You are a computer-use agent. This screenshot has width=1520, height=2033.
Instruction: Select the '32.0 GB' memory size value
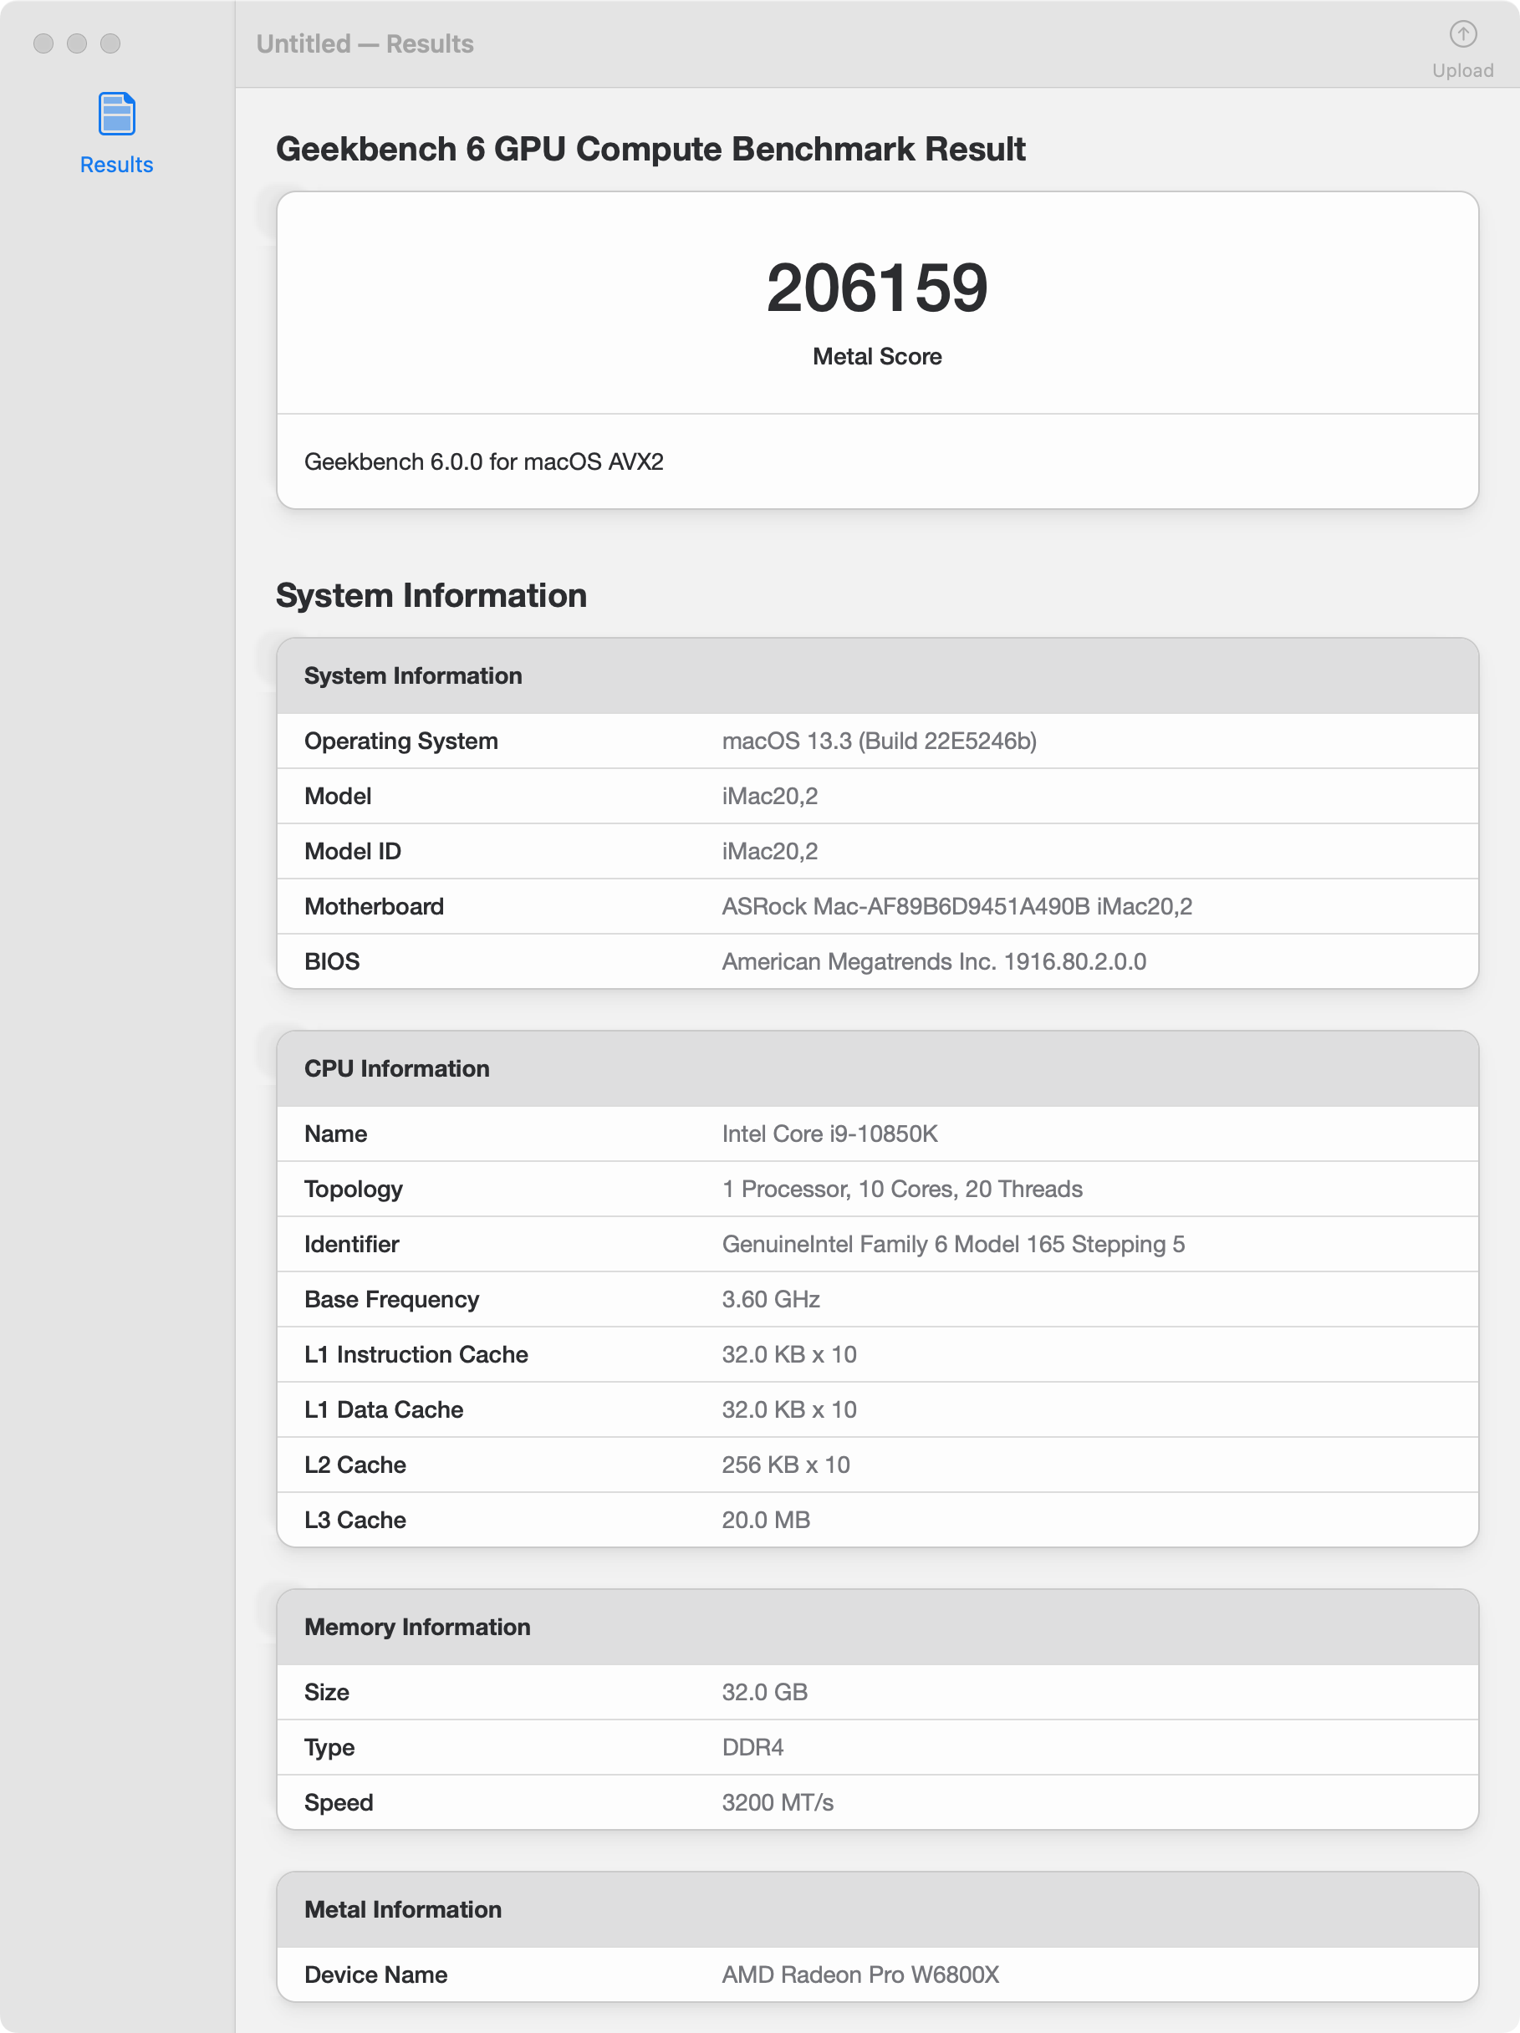[763, 1692]
